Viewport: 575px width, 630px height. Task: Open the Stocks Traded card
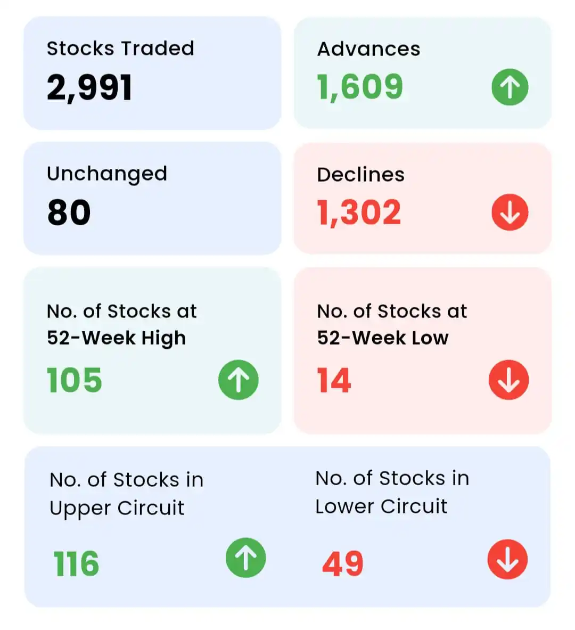(x=152, y=73)
